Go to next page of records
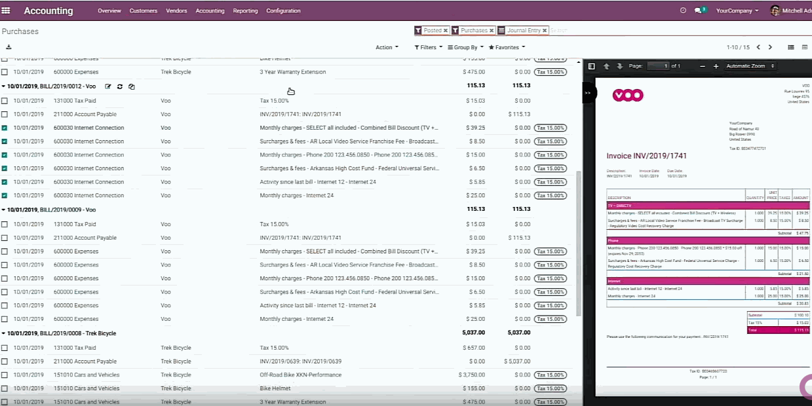Screen dimensions: 812x406 coord(771,47)
